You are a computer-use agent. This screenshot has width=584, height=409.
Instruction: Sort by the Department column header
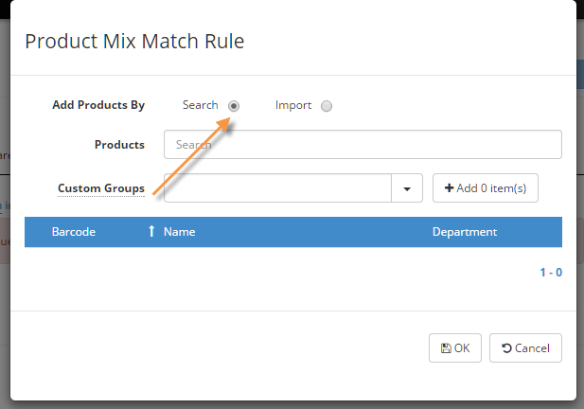click(464, 232)
